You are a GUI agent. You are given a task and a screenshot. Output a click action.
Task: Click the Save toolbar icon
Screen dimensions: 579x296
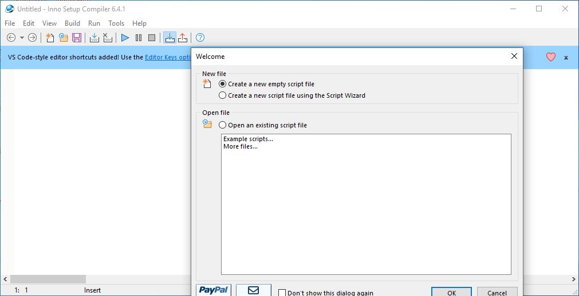(x=76, y=38)
